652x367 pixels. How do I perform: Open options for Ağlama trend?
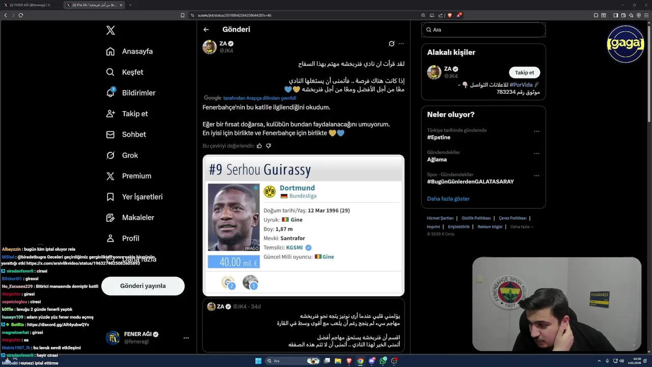tap(536, 153)
